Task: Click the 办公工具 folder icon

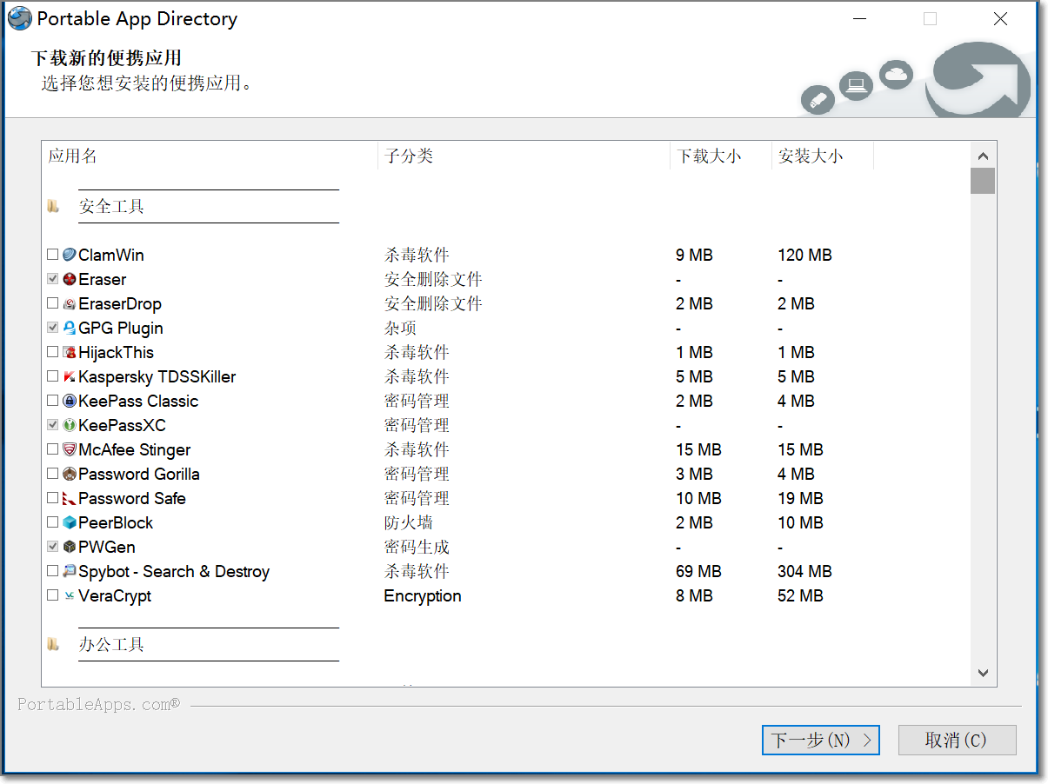Action: tap(53, 644)
